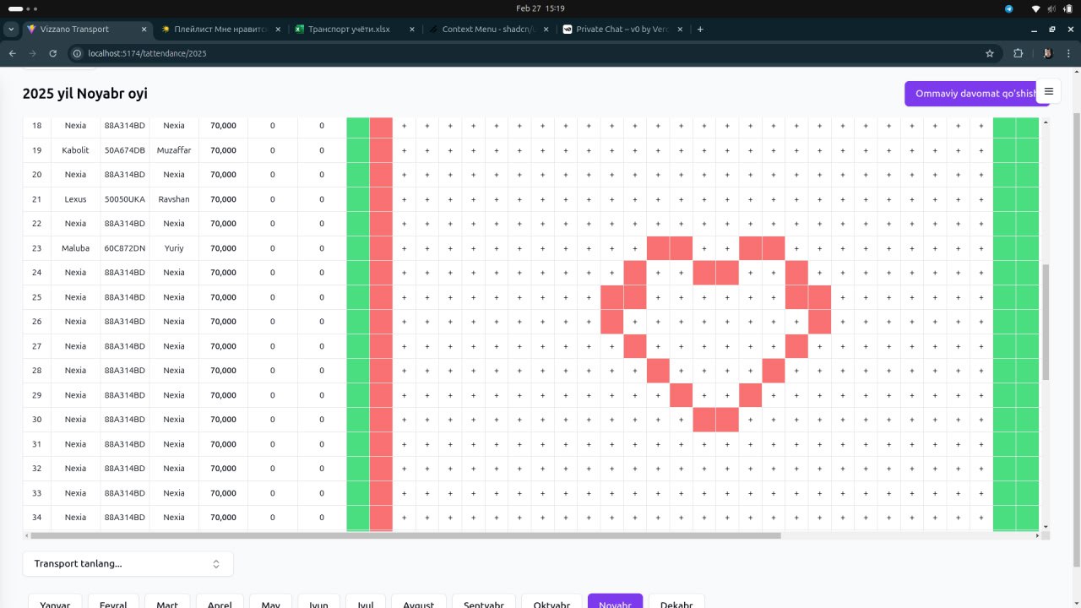This screenshot has height=608, width=1081.
Task: Bookmark the current page with the star icon
Action: pos(990,52)
